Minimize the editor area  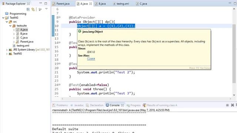click(230, 3)
